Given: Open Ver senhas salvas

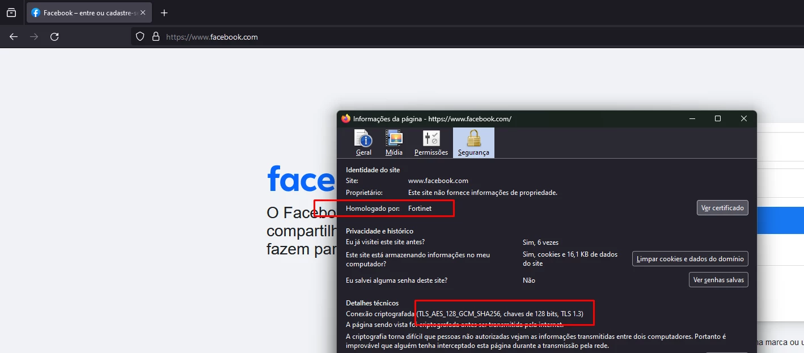Looking at the screenshot, I should (x=718, y=280).
